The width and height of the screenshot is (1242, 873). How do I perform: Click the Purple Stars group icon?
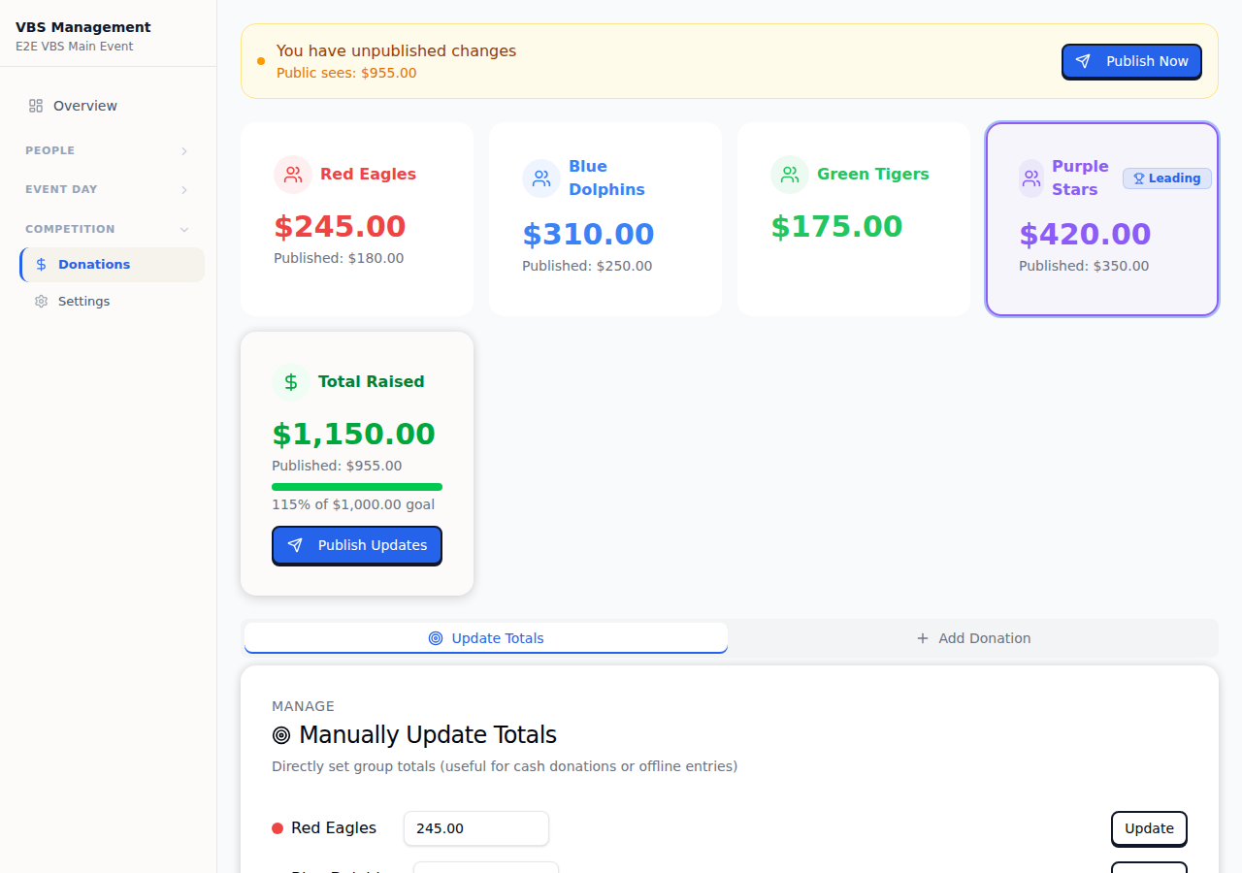[x=1030, y=178]
